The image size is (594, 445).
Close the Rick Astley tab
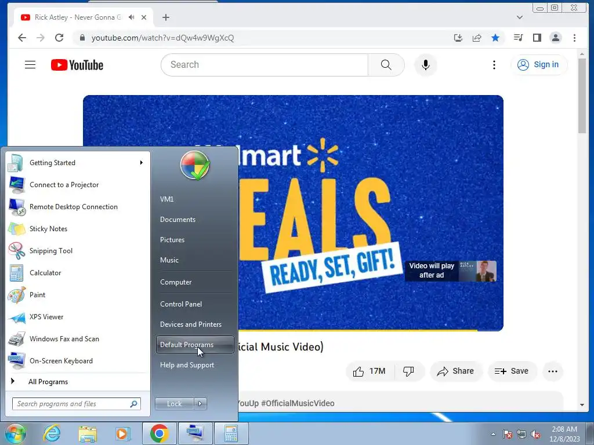[144, 17]
